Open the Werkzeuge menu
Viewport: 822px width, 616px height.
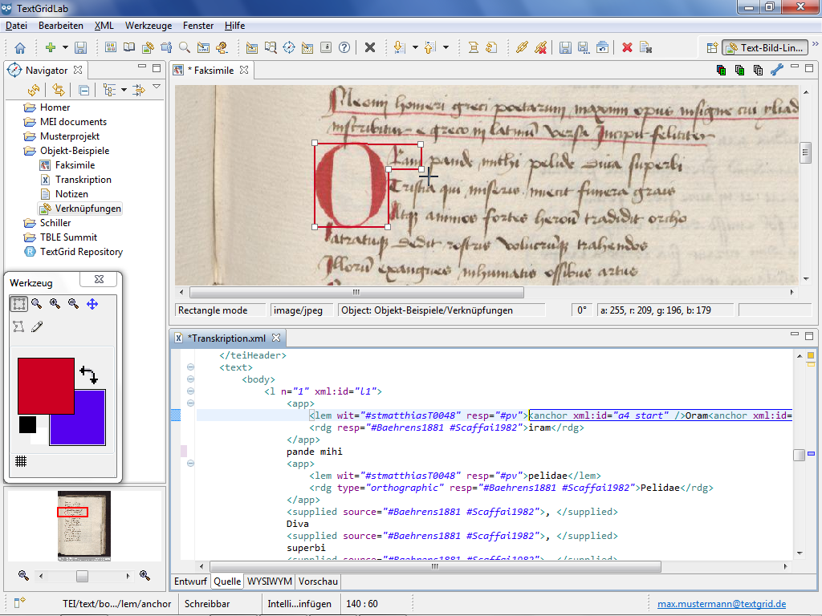click(x=149, y=26)
